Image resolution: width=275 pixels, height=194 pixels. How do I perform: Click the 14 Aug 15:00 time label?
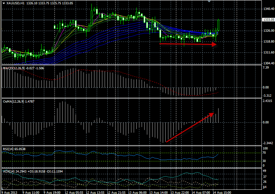tap(222, 192)
